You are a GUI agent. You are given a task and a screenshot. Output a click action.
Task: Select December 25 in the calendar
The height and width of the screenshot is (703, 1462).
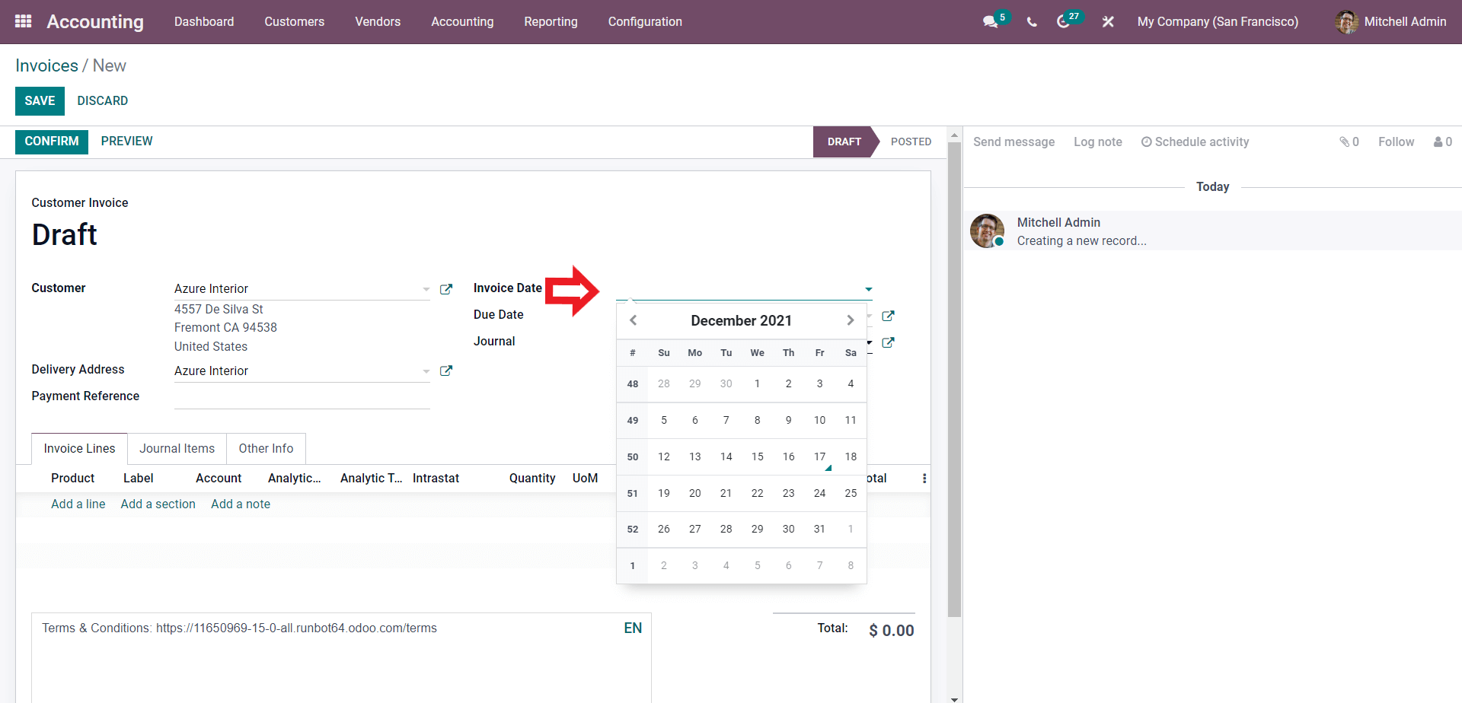[851, 493]
